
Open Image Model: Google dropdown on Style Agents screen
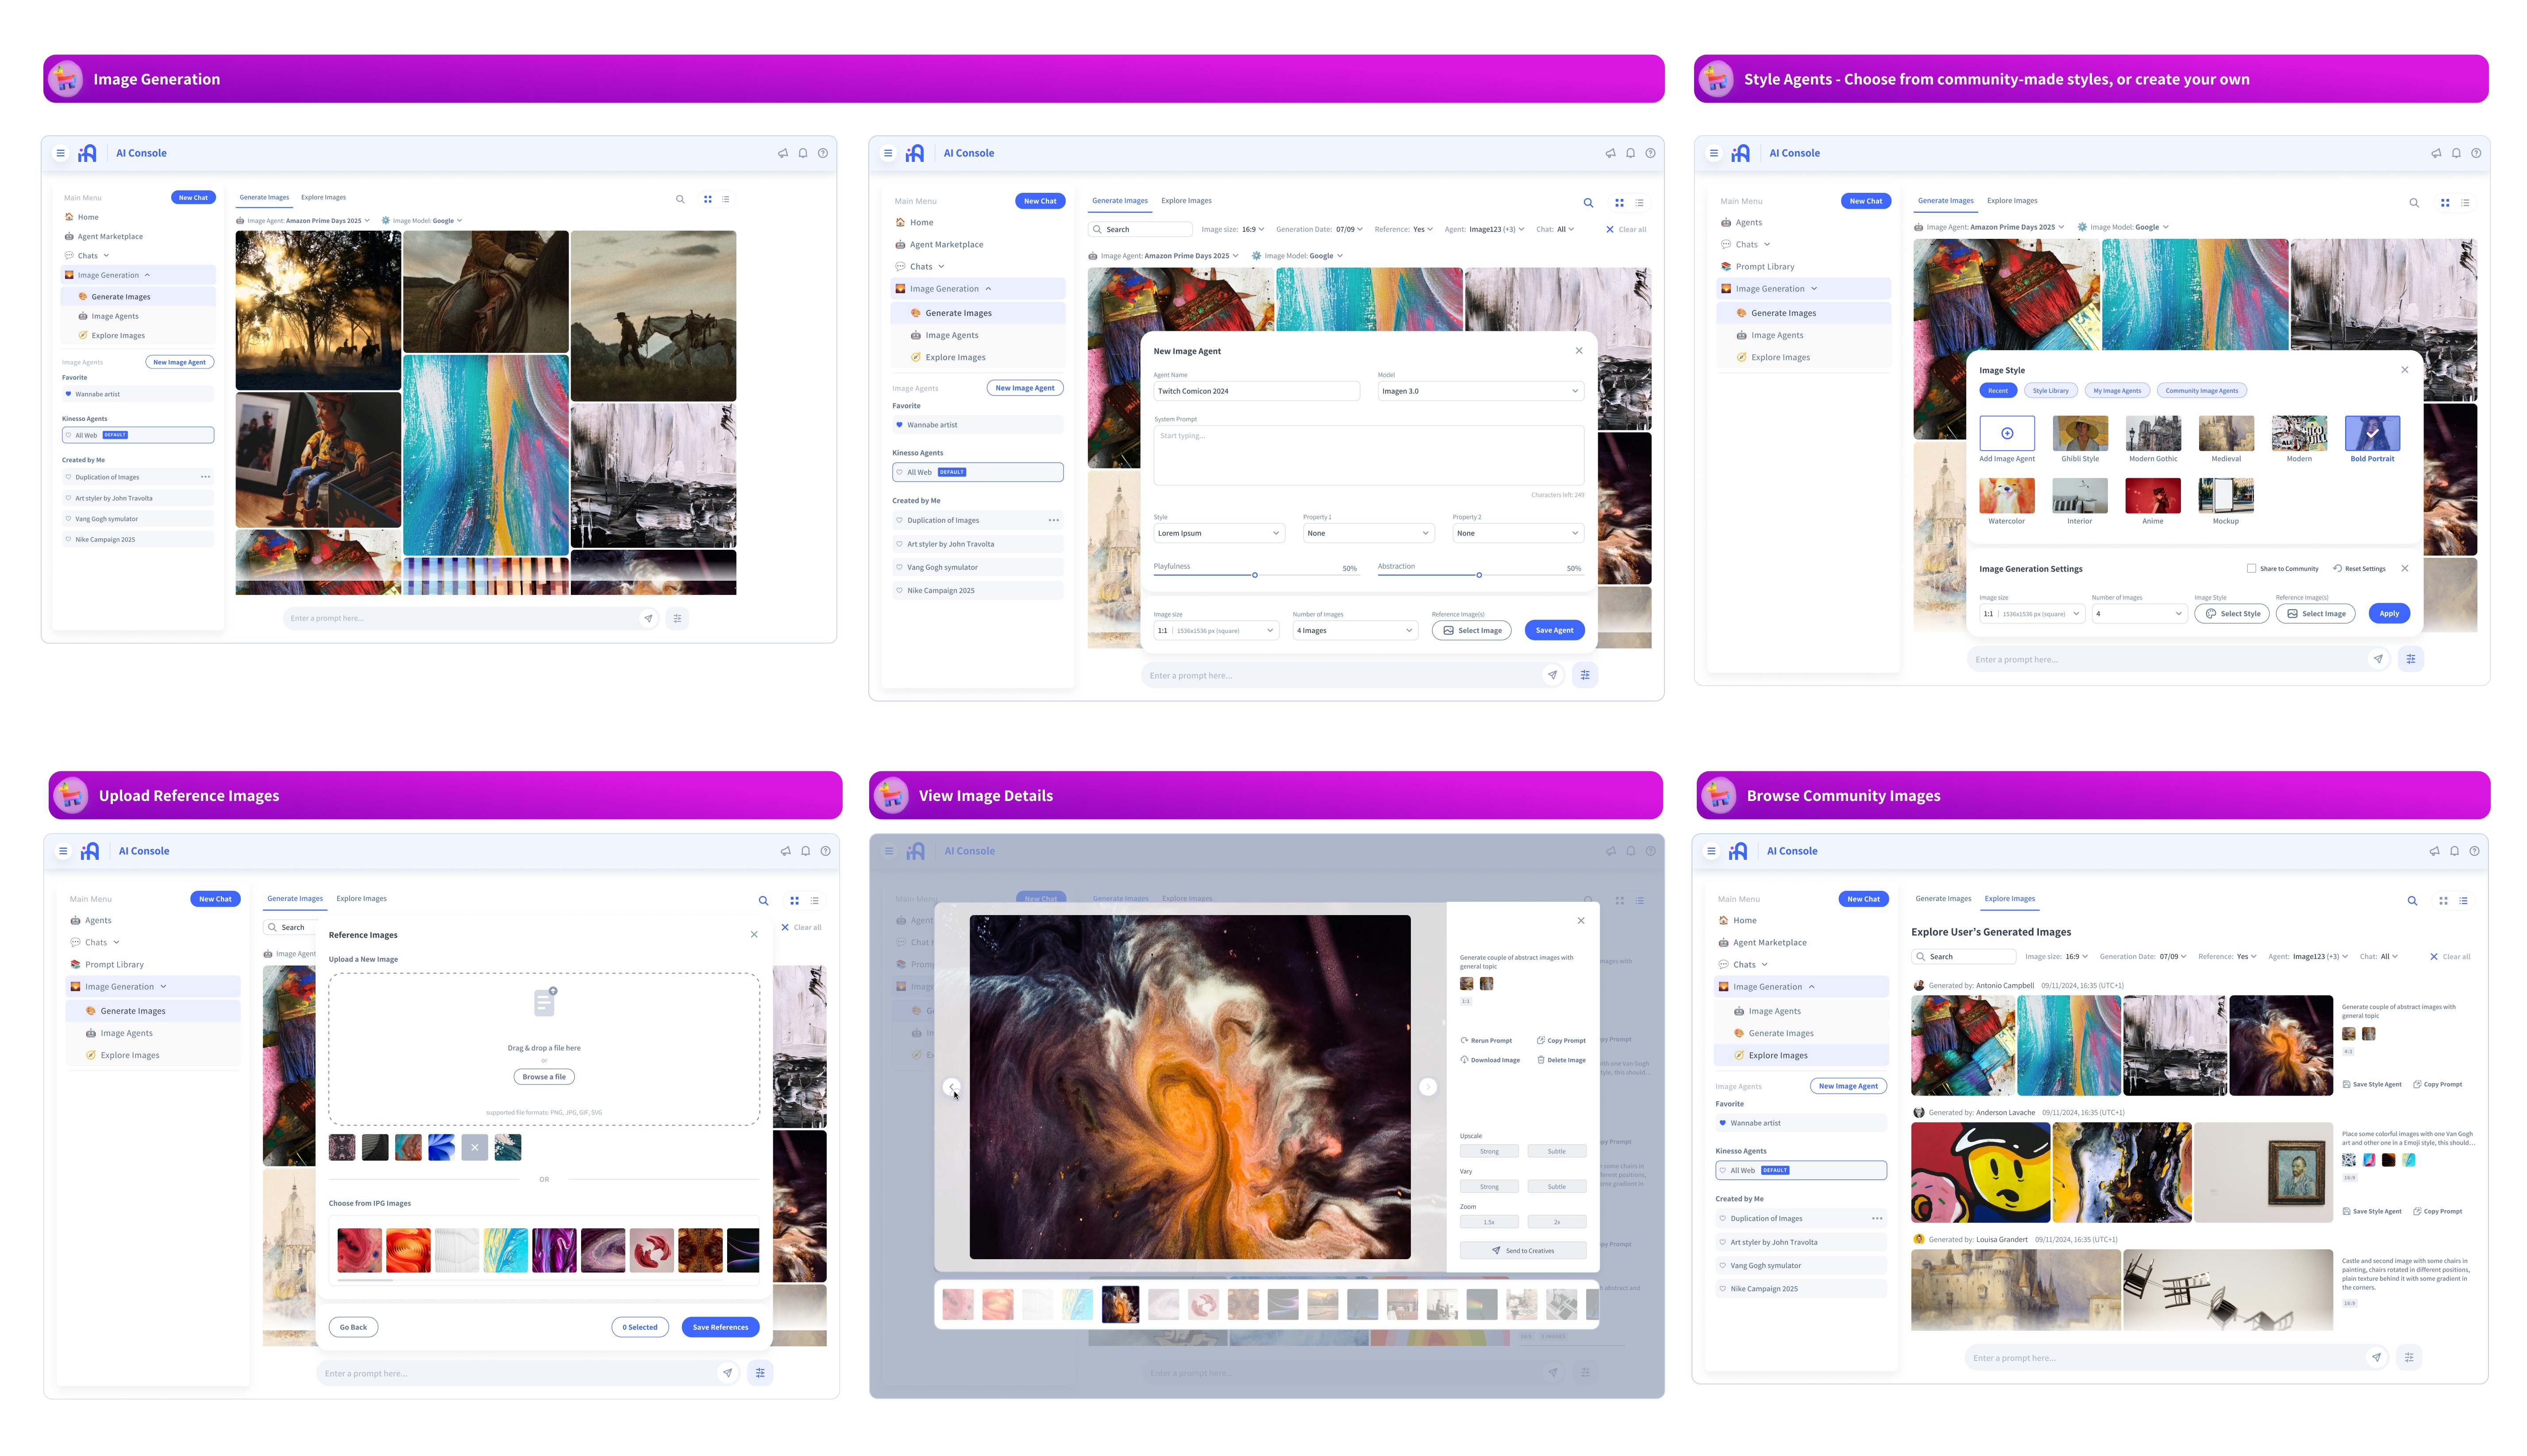(x=2123, y=227)
